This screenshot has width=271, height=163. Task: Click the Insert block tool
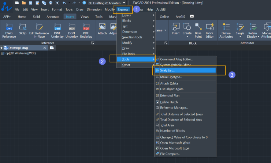[x=175, y=29]
